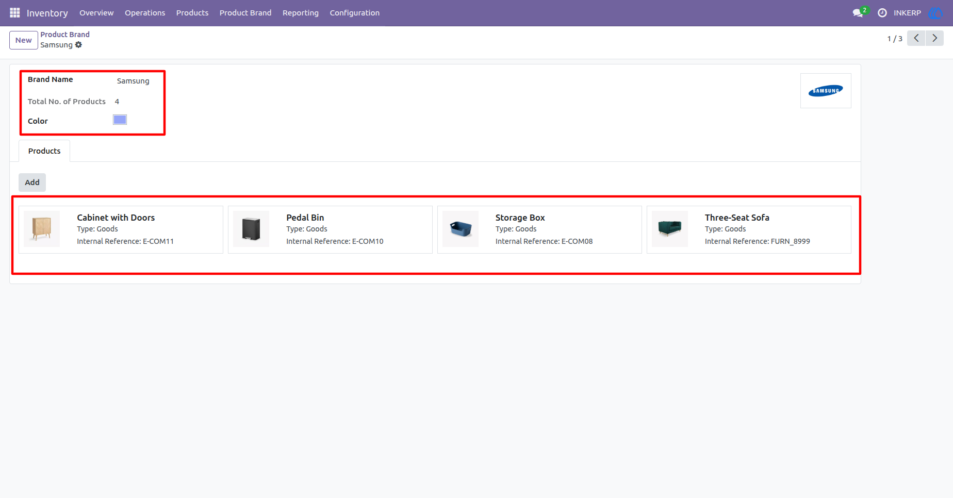The image size is (953, 498).
Task: Go to the next record arrow
Action: coord(934,38)
